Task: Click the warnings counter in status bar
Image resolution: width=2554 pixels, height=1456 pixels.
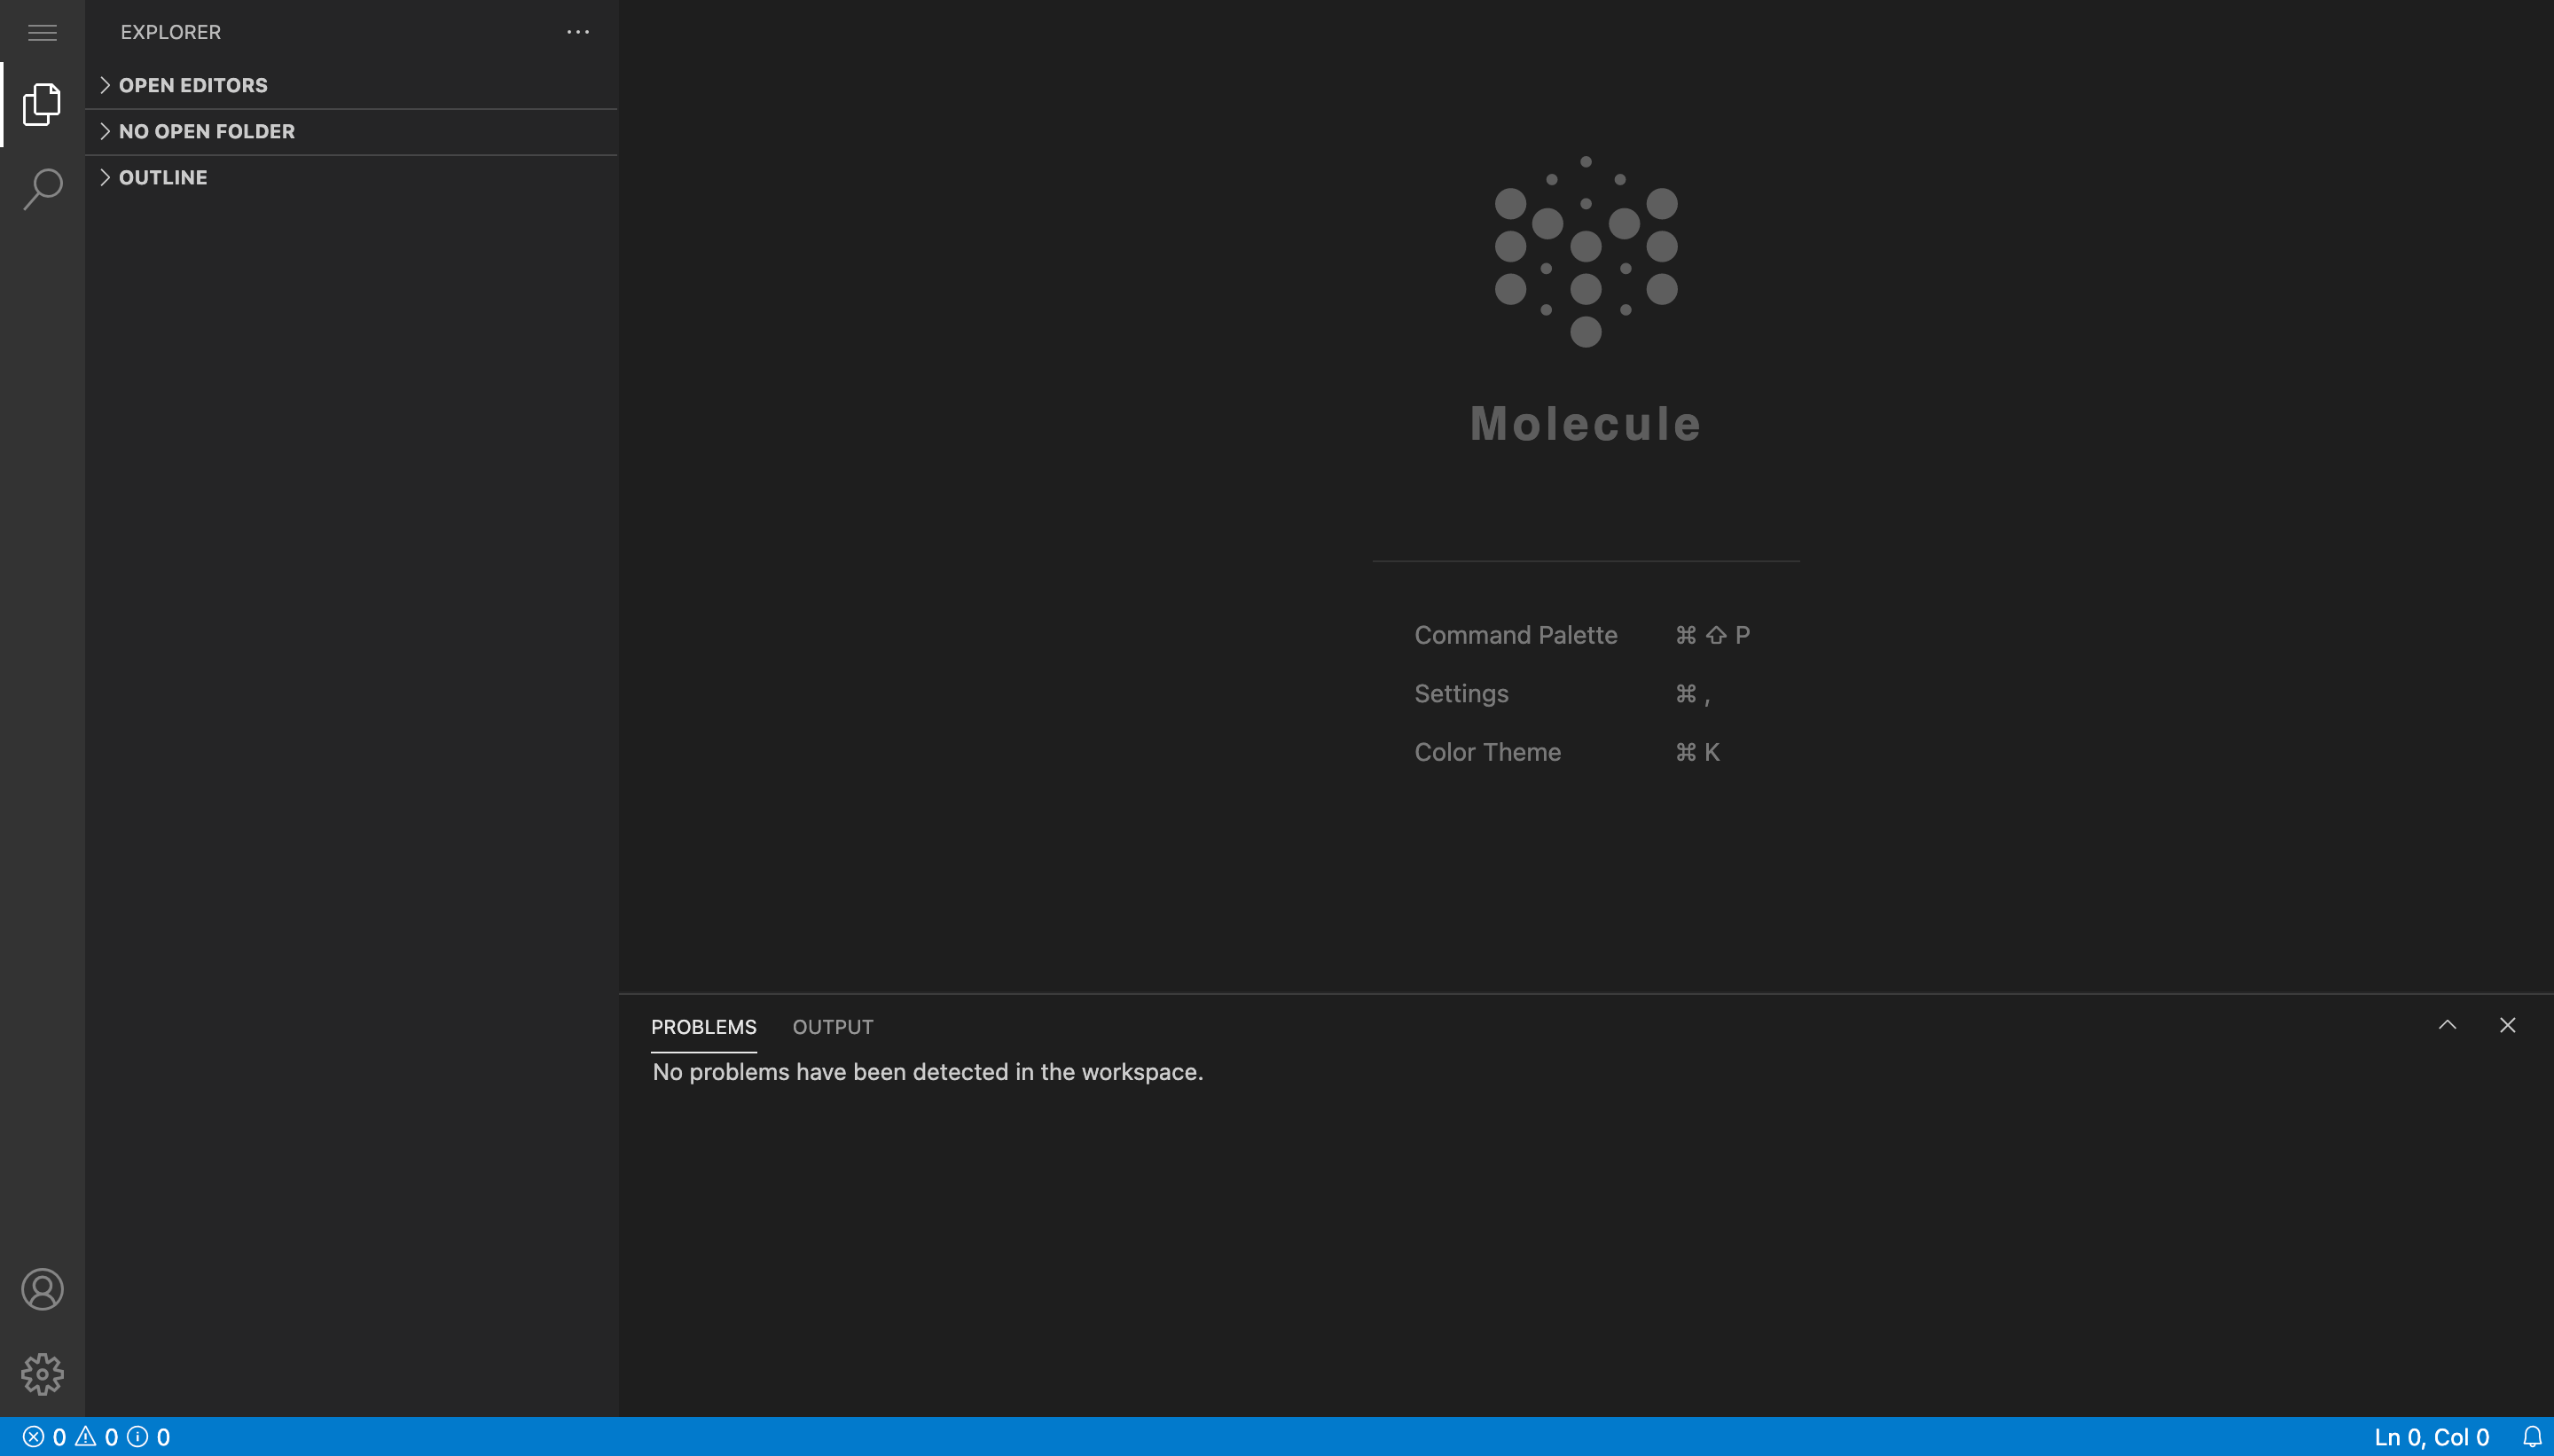Action: tap(99, 1437)
